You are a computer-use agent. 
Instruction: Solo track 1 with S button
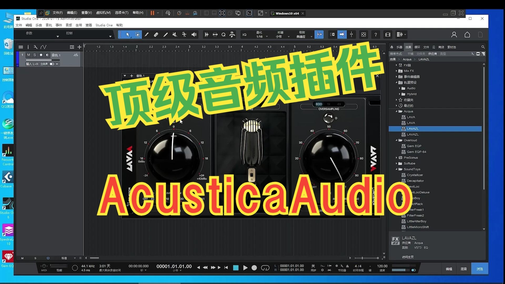coord(34,55)
